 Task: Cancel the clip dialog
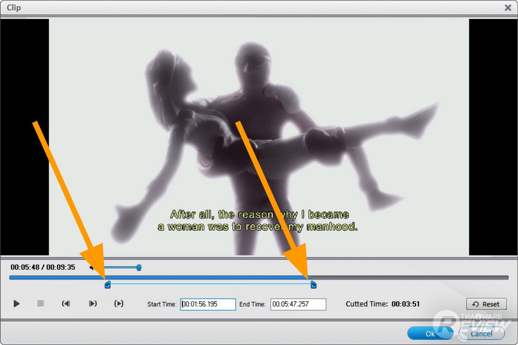481,334
